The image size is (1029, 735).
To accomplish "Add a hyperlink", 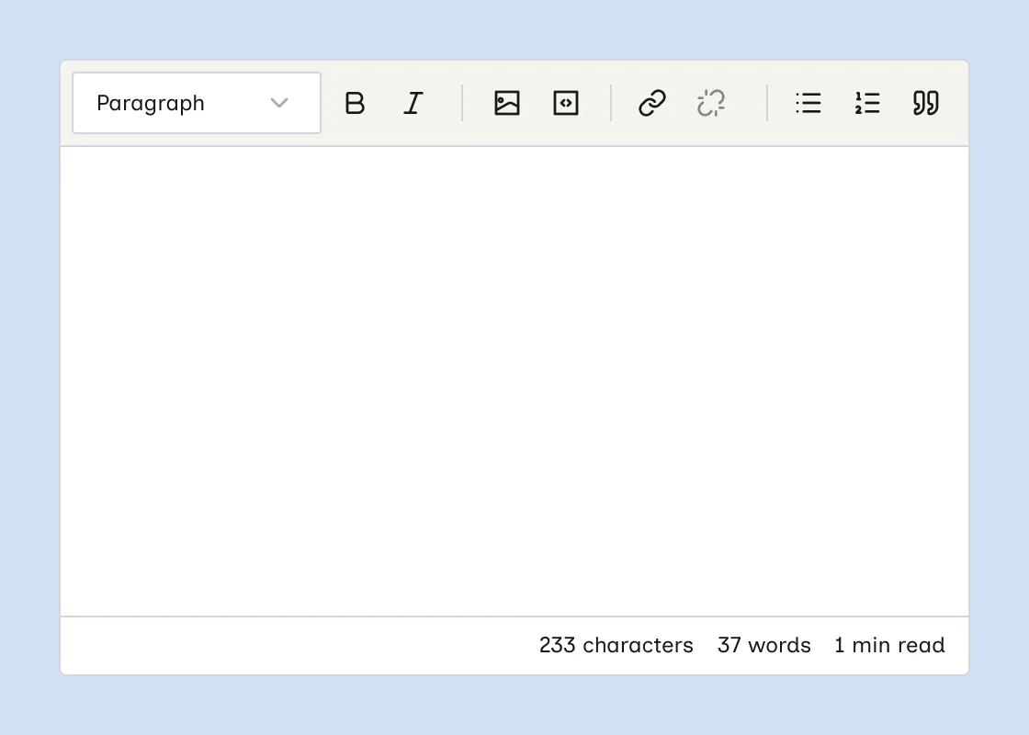I will [652, 103].
